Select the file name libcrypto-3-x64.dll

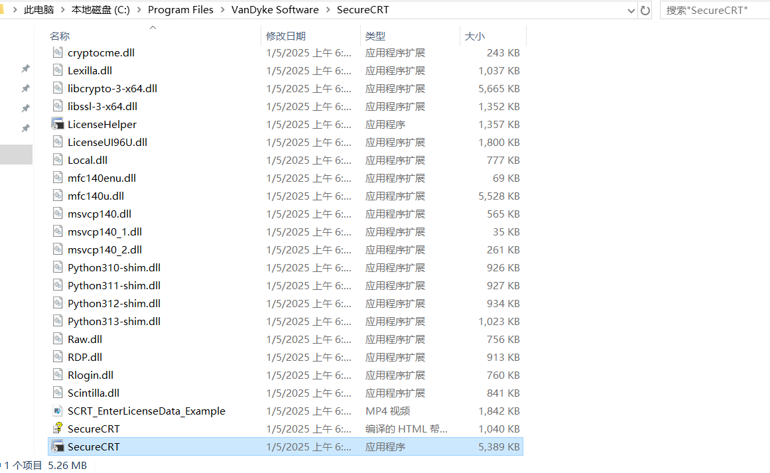click(113, 88)
